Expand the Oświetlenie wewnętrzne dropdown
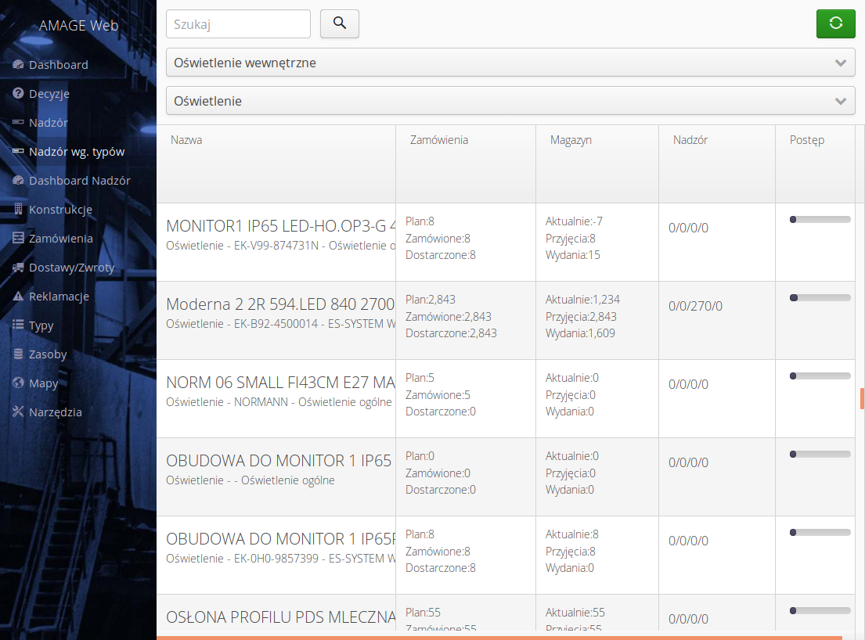Viewport: 865px width, 640px height. pyautogui.click(x=510, y=62)
